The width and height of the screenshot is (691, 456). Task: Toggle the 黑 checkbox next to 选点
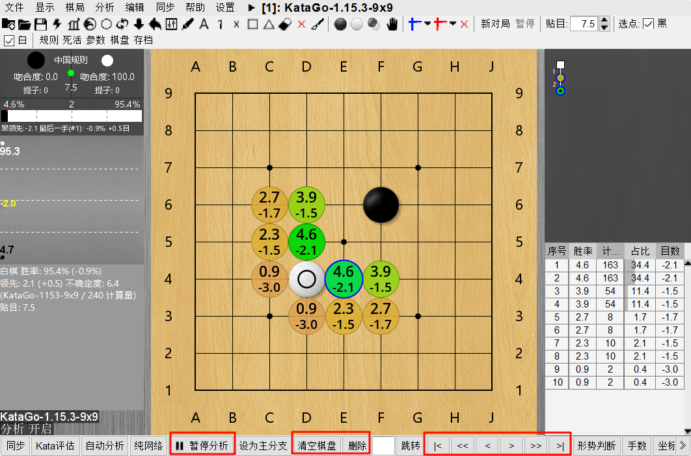point(649,24)
